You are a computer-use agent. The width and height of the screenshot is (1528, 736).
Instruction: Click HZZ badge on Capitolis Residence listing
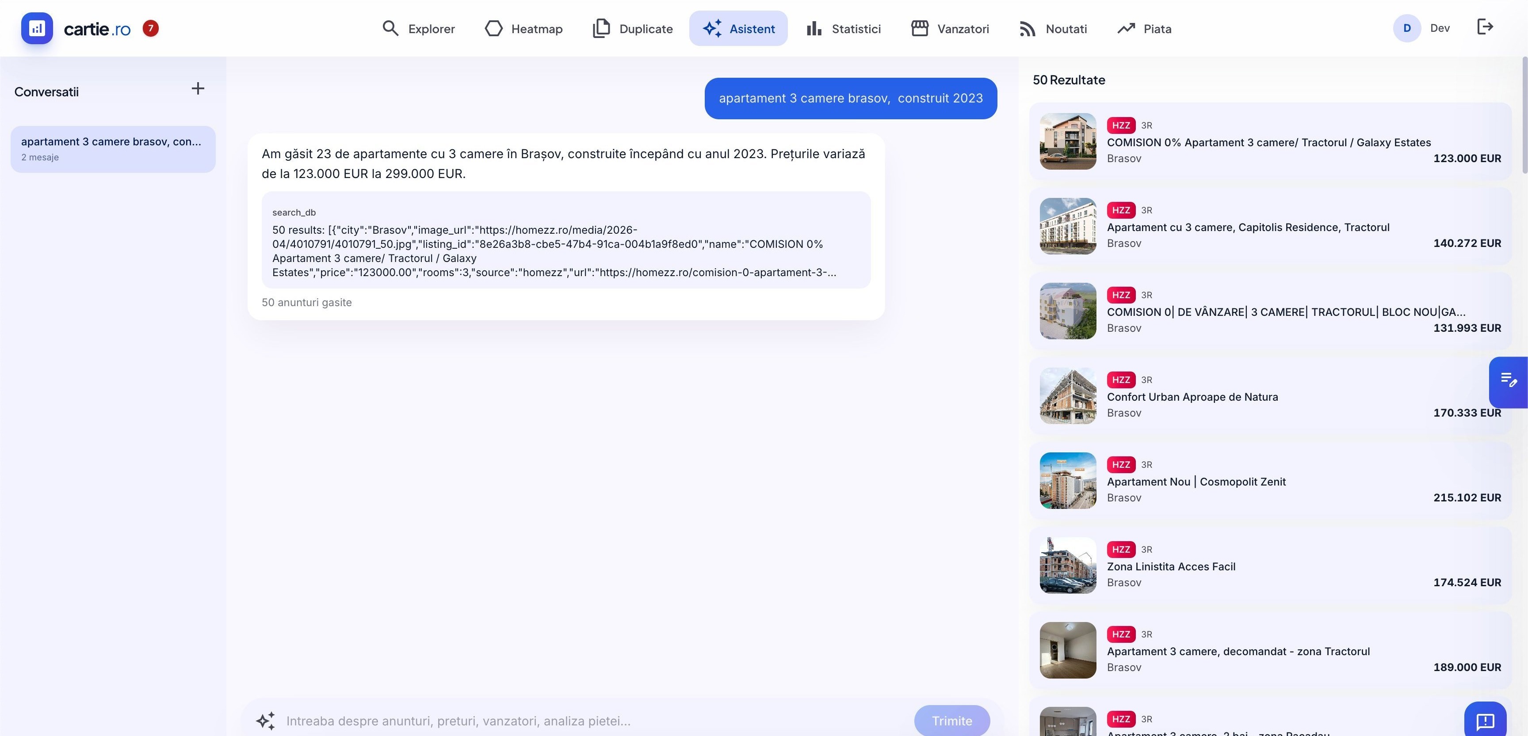[1120, 210]
